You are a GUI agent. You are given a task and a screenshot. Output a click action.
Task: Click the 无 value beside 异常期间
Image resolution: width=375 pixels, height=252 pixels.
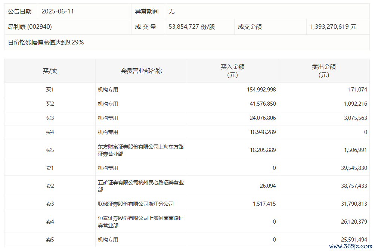tap(171, 12)
